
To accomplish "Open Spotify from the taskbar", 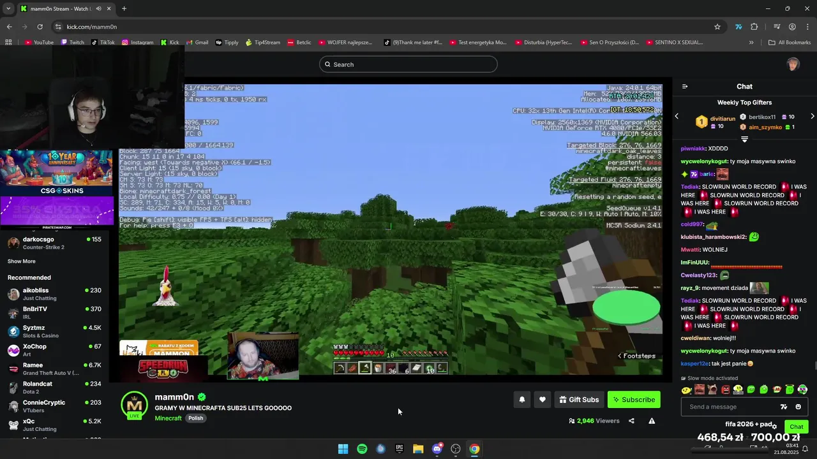I will pos(362,449).
